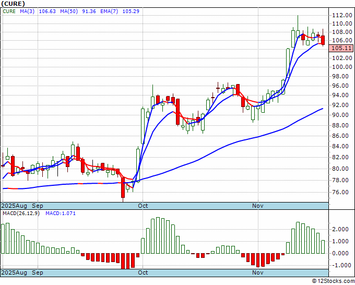Click the Sep label on price chart axis
Image resolution: width=355 pixels, height=285 pixels.
click(38, 206)
